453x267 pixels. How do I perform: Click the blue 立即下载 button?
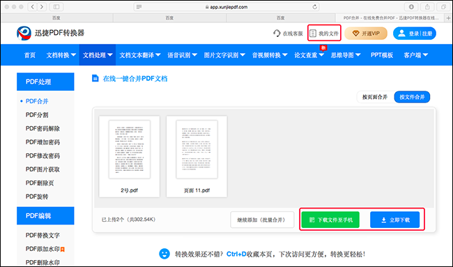pyautogui.click(x=395, y=220)
